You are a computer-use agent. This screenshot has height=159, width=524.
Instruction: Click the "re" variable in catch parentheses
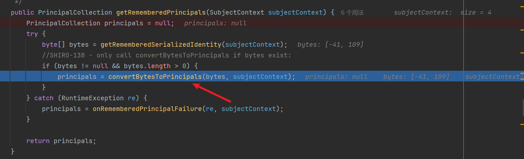[131, 98]
